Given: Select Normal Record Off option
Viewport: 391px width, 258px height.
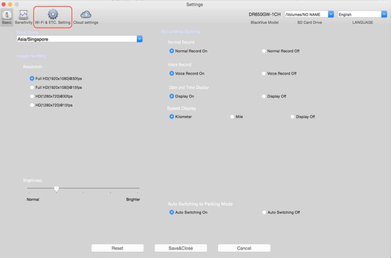Looking at the screenshot, I should [264, 51].
